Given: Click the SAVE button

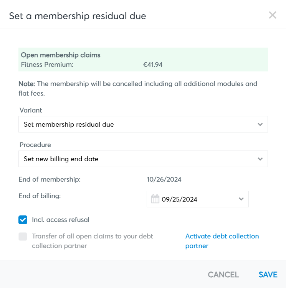Looking at the screenshot, I should coord(268,275).
